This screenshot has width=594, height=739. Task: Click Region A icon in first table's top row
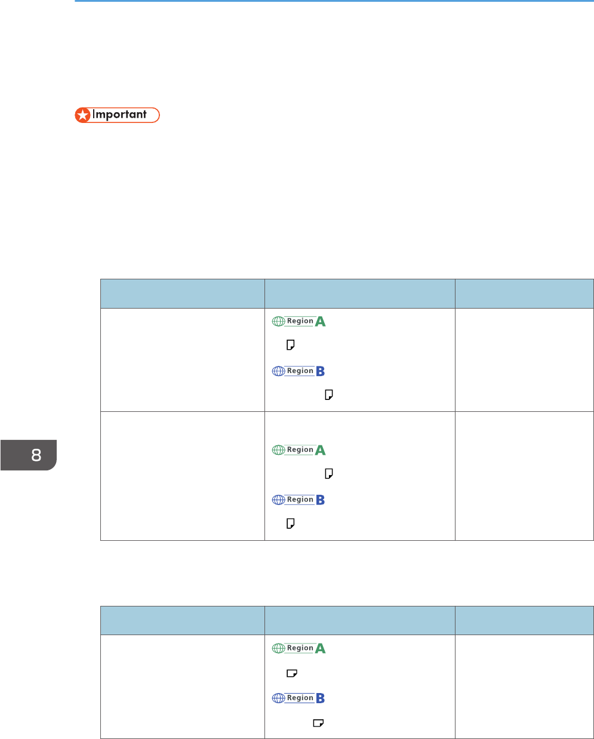point(298,321)
